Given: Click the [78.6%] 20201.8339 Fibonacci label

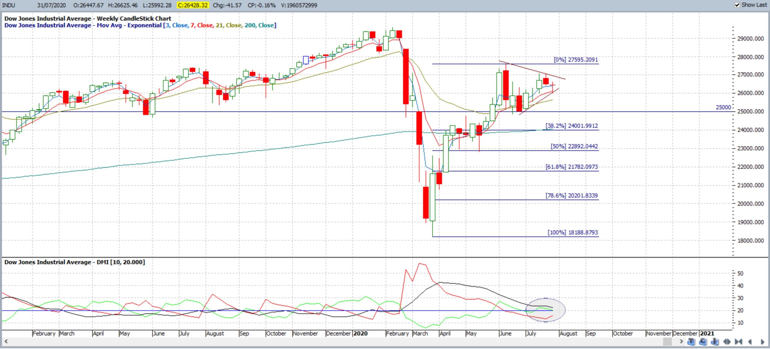Looking at the screenshot, I should tap(572, 195).
